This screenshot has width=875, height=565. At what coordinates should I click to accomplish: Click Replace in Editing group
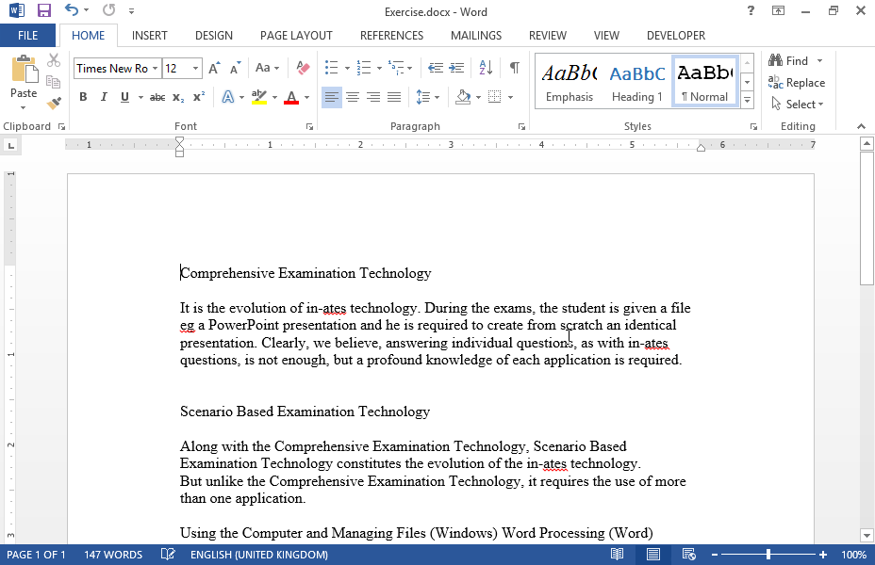[797, 83]
